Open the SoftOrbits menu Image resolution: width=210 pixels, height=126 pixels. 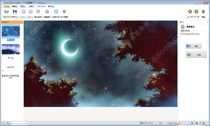[x=41, y=6]
